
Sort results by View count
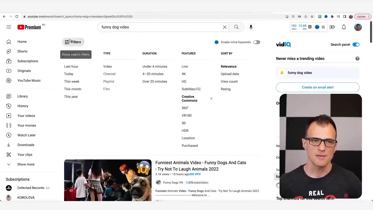point(229,82)
